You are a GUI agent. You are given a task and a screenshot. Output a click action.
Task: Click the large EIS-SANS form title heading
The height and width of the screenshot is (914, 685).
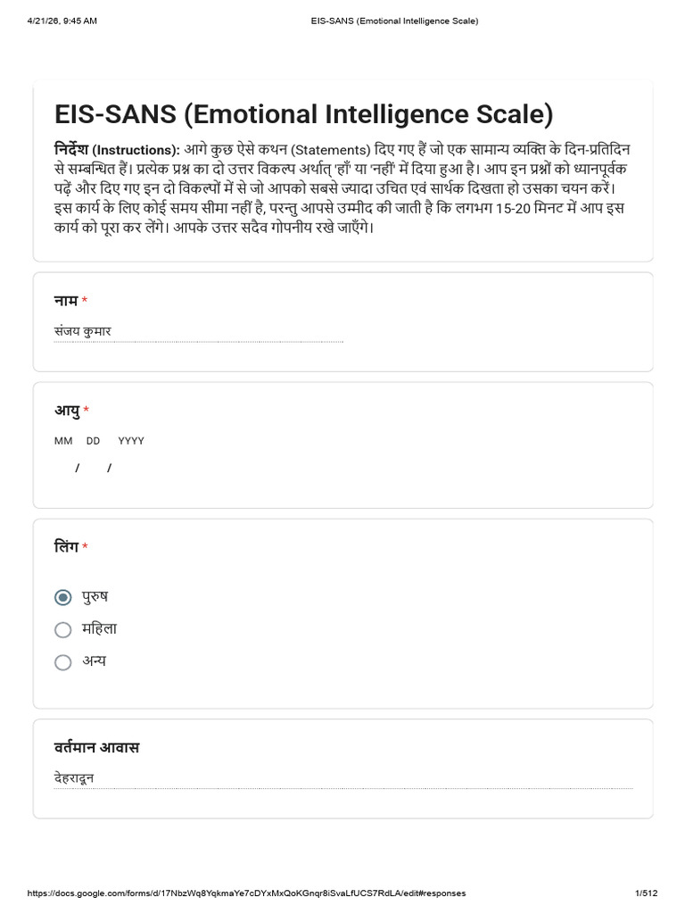(303, 114)
